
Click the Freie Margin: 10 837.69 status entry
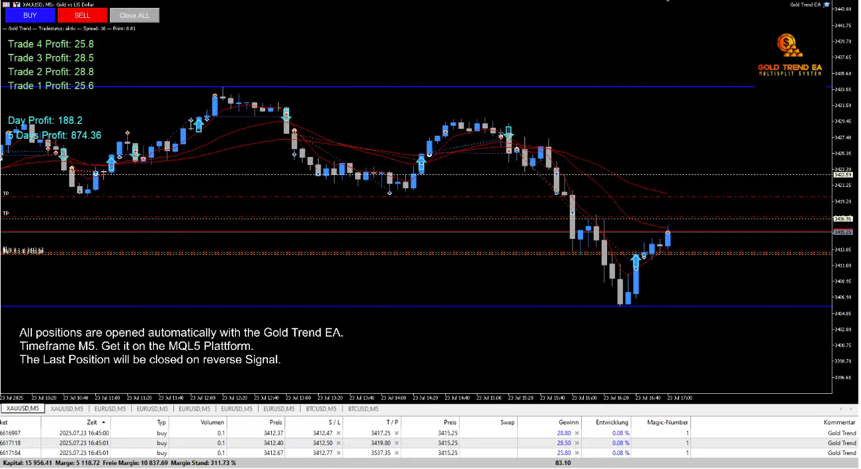point(135,463)
